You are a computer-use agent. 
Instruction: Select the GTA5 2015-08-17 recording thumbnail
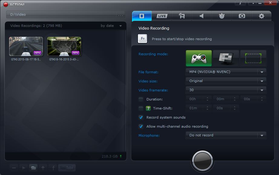point(26,46)
